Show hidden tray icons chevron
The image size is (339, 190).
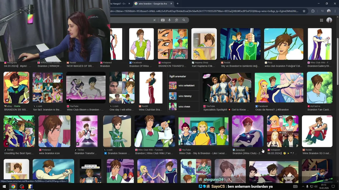click(303, 187)
